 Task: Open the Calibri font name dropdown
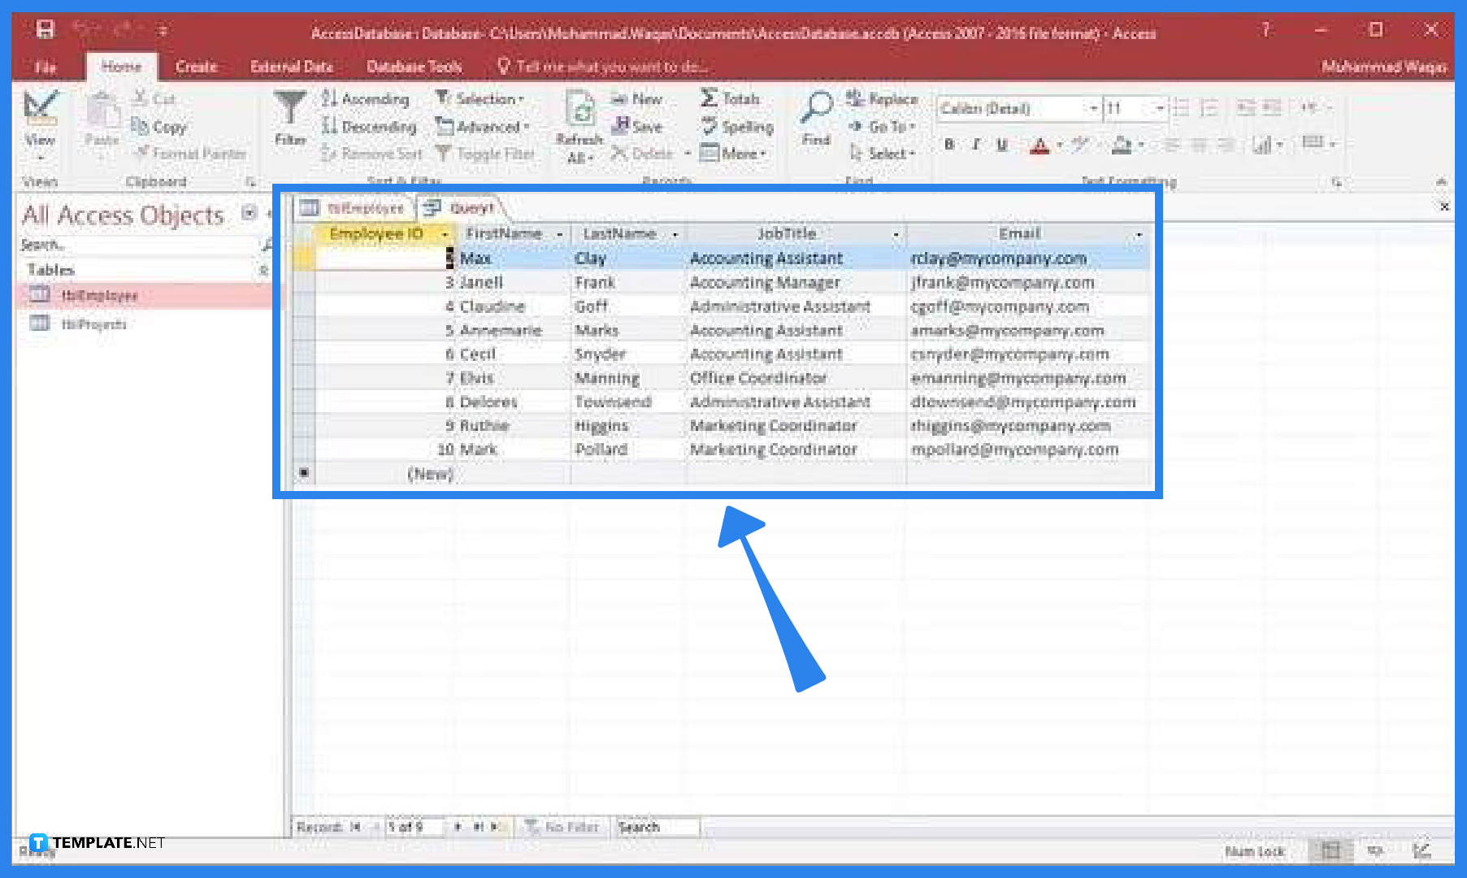coord(1093,108)
